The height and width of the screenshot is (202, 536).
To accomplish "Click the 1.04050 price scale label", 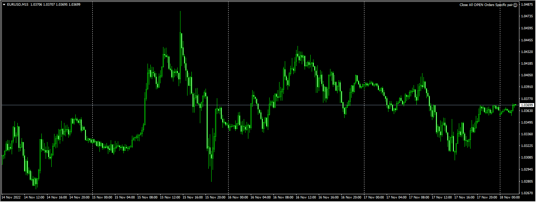I will pyautogui.click(x=528, y=75).
